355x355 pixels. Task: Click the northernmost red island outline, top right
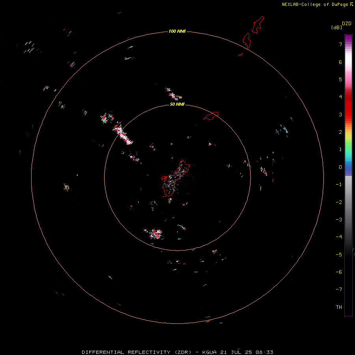[x=258, y=25]
